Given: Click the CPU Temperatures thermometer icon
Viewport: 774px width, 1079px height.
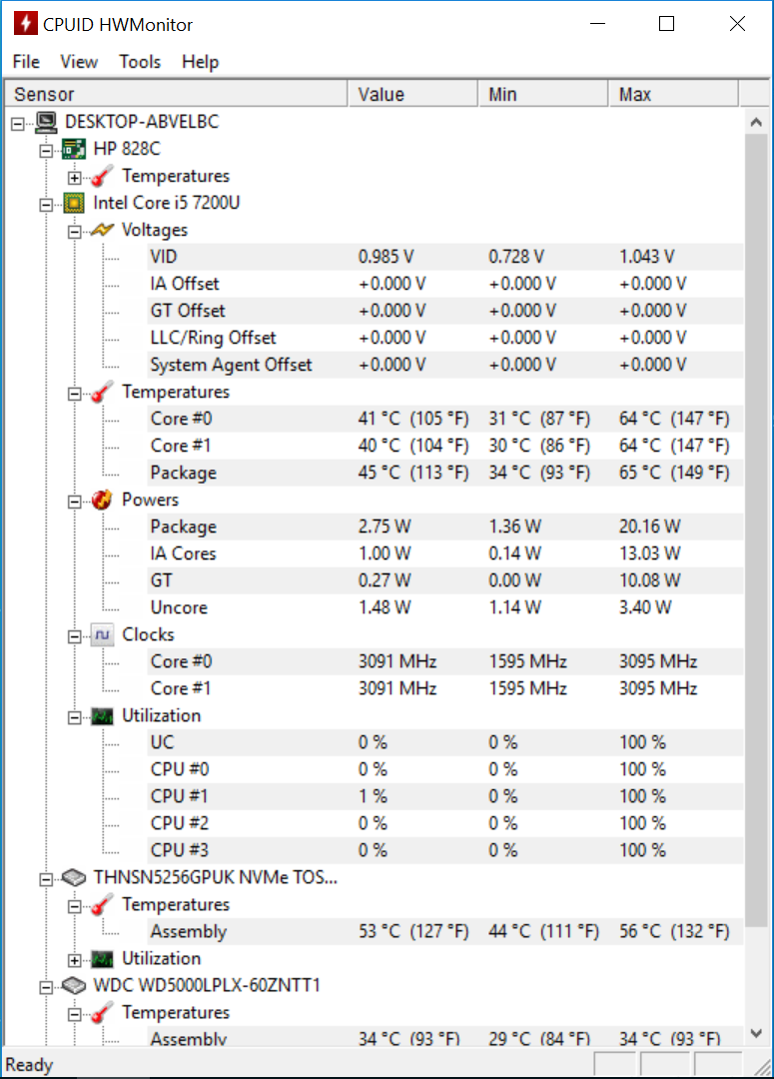Looking at the screenshot, I should point(102,393).
